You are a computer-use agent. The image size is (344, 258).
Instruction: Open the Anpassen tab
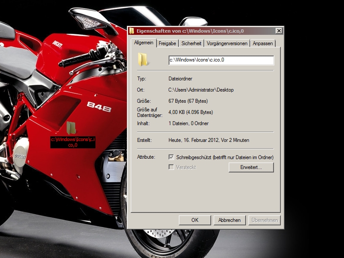pos(263,43)
